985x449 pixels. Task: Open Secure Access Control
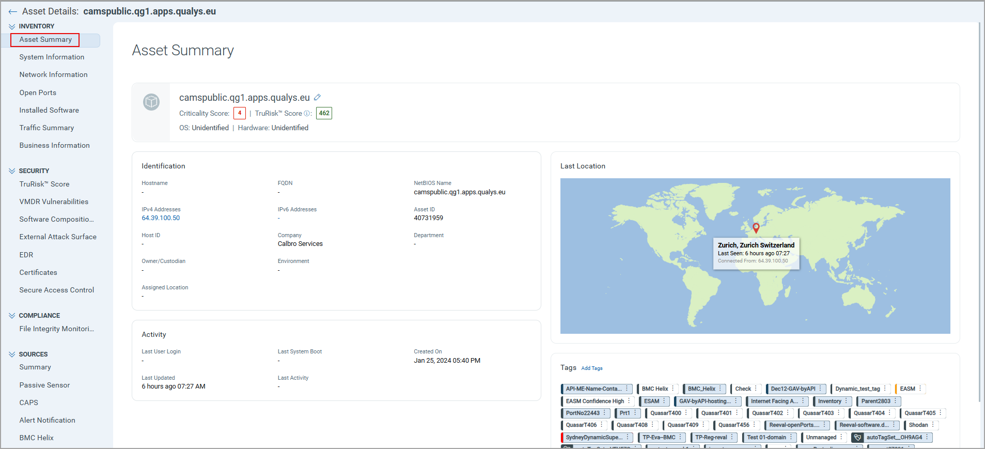pyautogui.click(x=57, y=290)
